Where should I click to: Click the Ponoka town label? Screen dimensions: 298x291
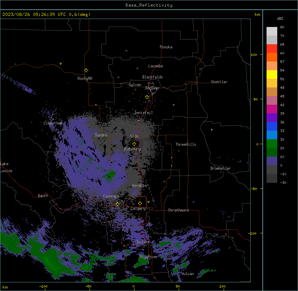coord(166,47)
